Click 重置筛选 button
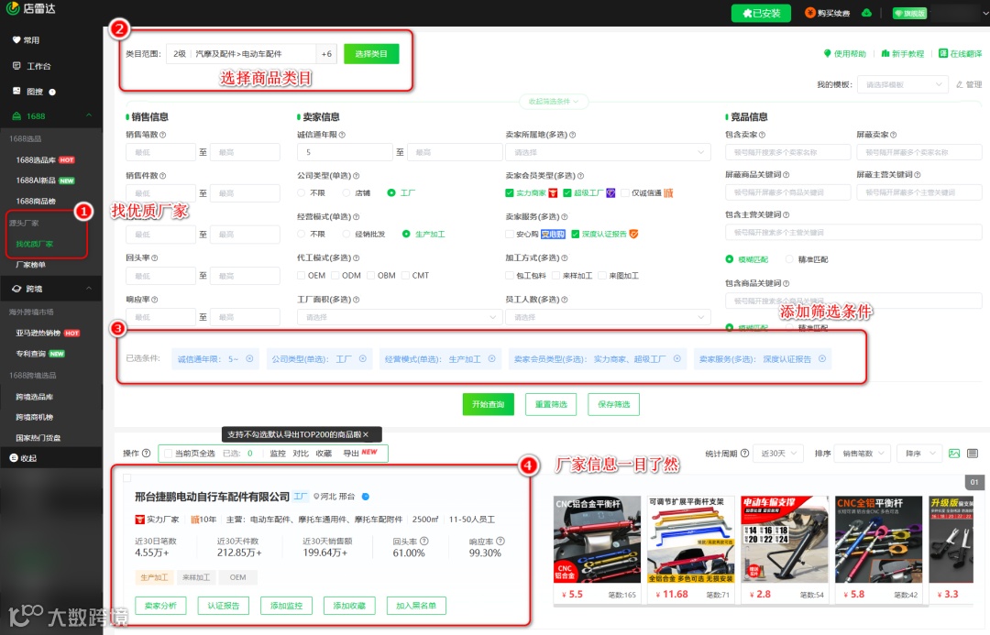 551,404
